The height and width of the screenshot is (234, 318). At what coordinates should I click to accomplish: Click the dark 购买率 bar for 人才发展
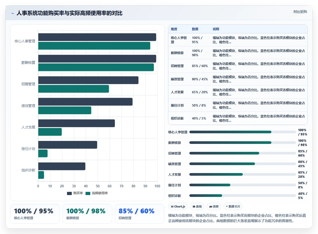pos(77,123)
